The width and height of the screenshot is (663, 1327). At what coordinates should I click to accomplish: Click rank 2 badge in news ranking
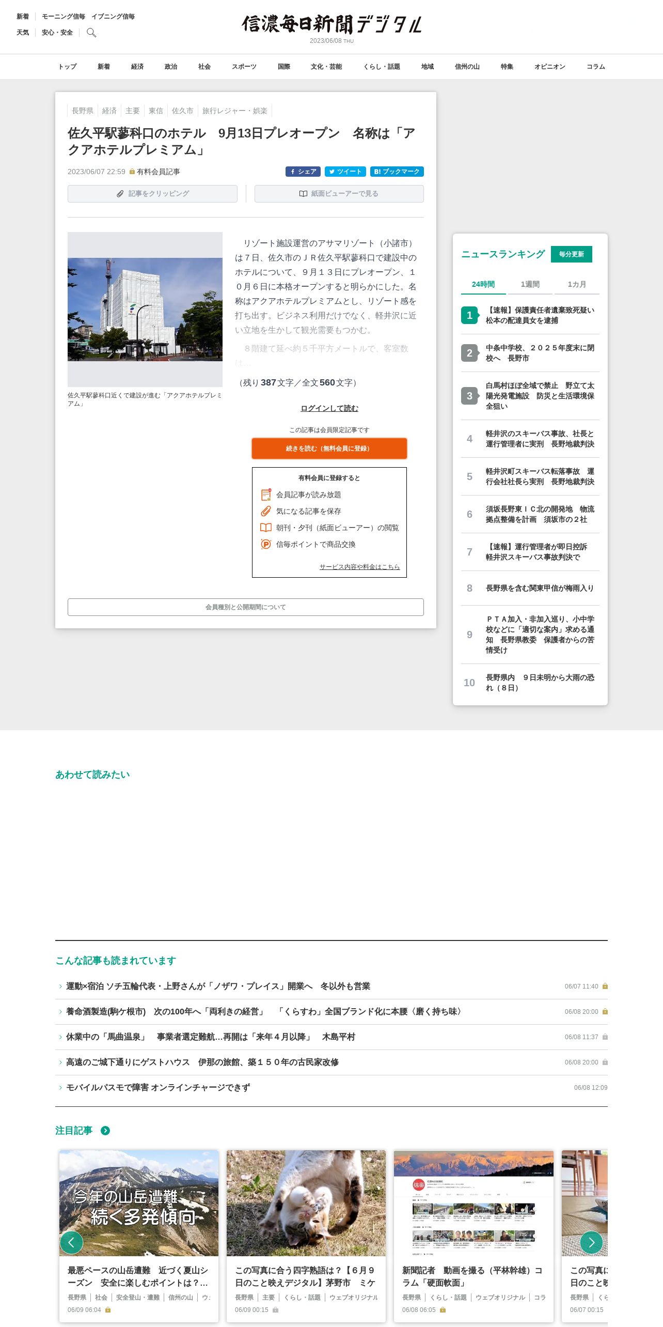(469, 353)
